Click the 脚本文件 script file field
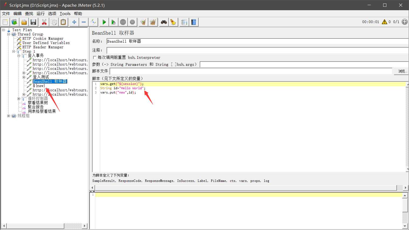 click(251, 71)
